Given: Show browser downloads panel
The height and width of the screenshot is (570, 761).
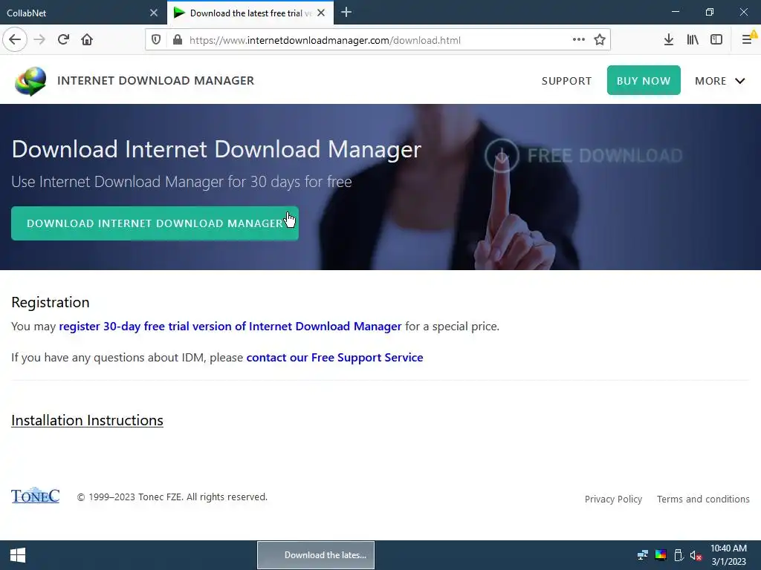Looking at the screenshot, I should tap(668, 40).
